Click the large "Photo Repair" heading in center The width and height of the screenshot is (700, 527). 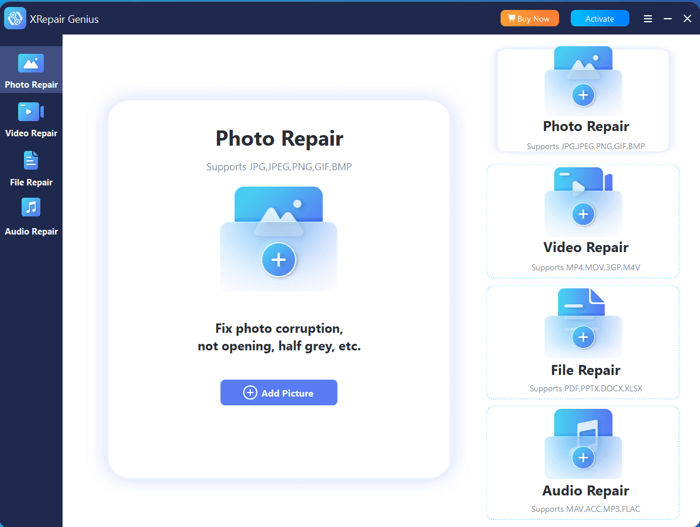280,139
